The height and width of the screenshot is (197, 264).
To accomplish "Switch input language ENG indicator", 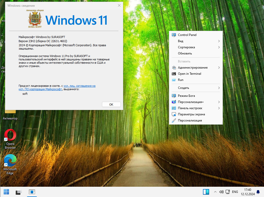I will 235,192.
